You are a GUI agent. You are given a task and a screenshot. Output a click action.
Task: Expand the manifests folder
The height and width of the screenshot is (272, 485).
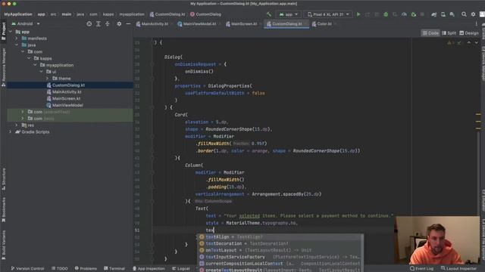(17, 39)
